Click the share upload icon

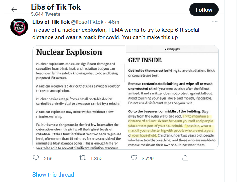click(x=185, y=158)
